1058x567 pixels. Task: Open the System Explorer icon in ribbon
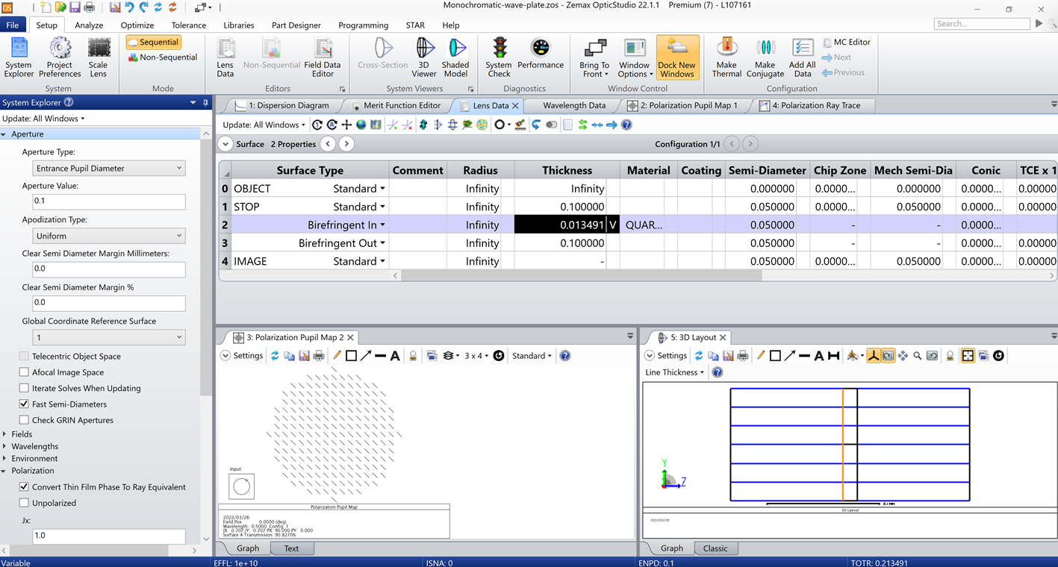[19, 57]
